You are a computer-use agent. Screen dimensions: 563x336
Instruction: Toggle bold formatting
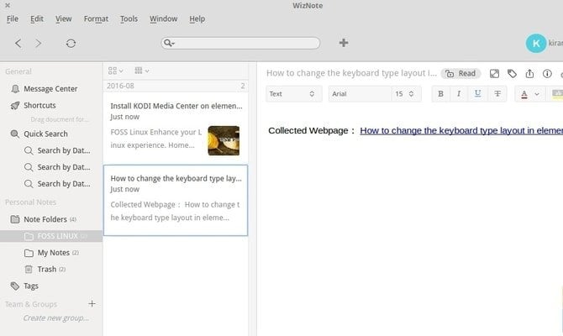(441, 94)
